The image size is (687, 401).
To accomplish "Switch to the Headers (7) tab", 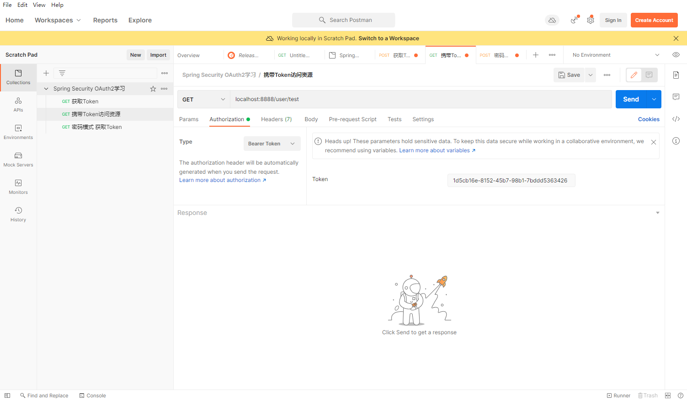I will tap(277, 119).
